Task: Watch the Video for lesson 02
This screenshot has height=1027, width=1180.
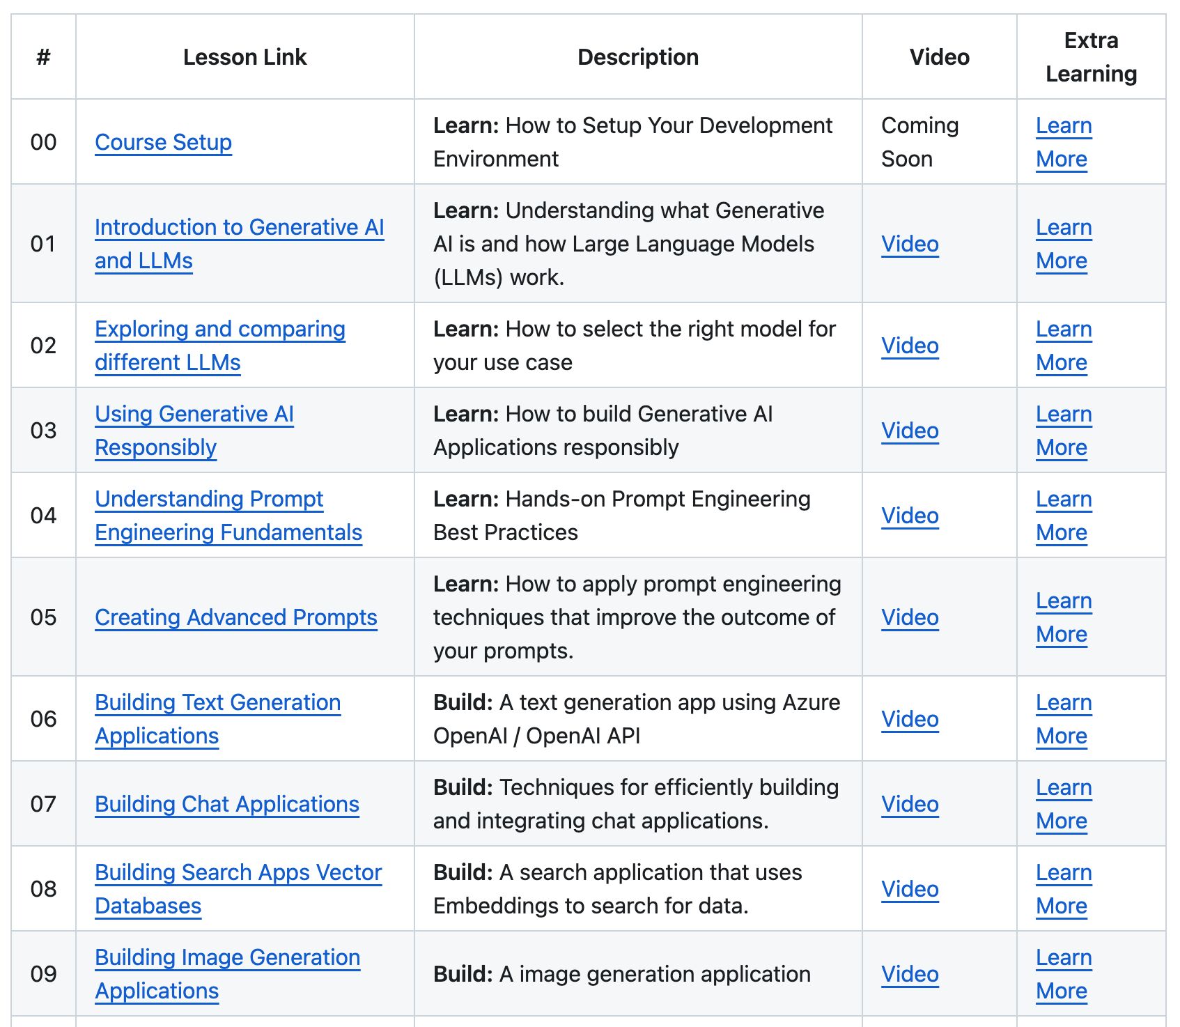Action: click(x=910, y=346)
